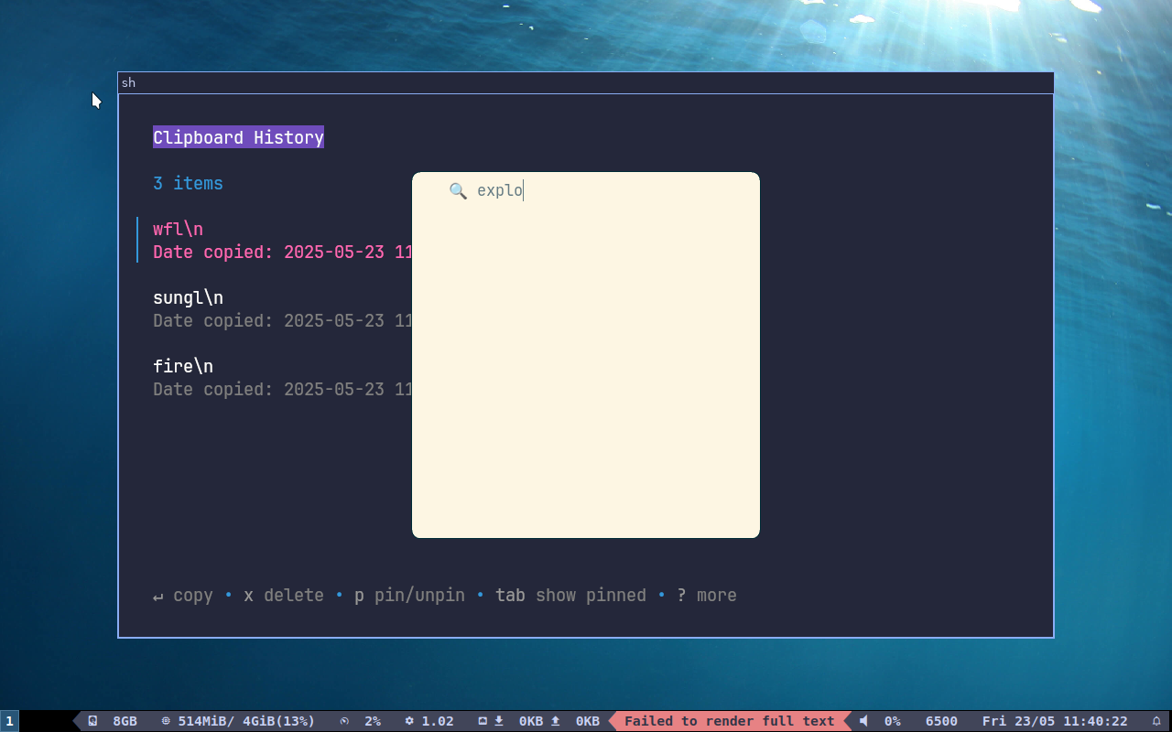Click the '1.02' load average value
1172x732 pixels.
438,721
